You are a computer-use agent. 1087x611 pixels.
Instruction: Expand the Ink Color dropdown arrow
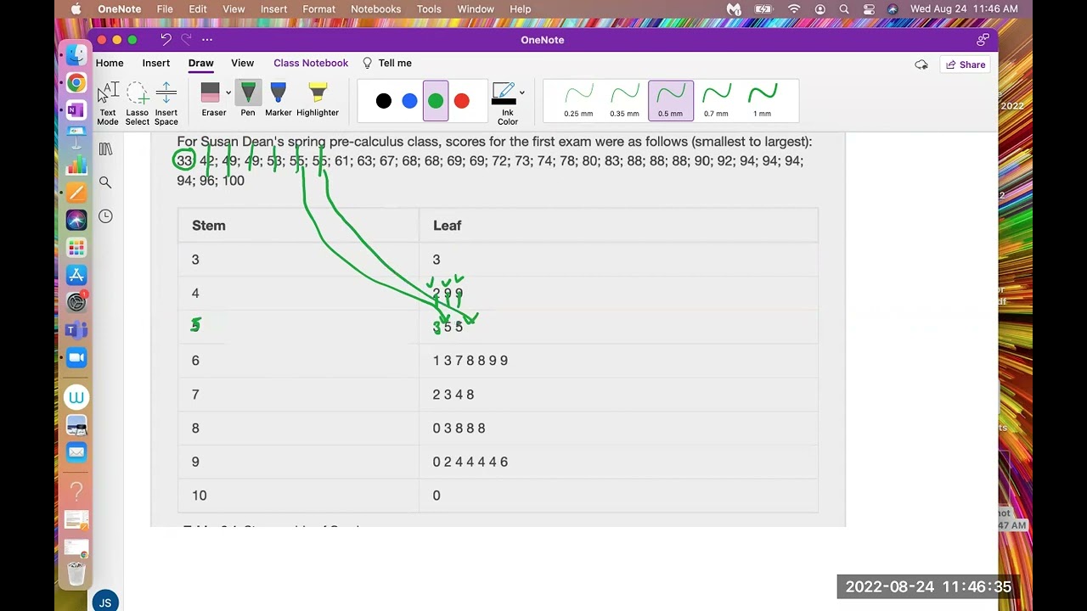(x=521, y=92)
